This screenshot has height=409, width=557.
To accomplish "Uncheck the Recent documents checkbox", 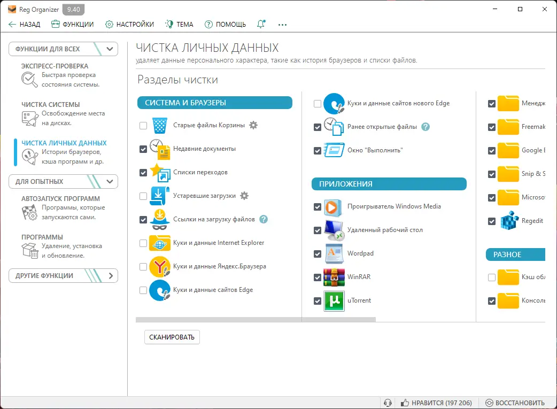I will coord(143,149).
